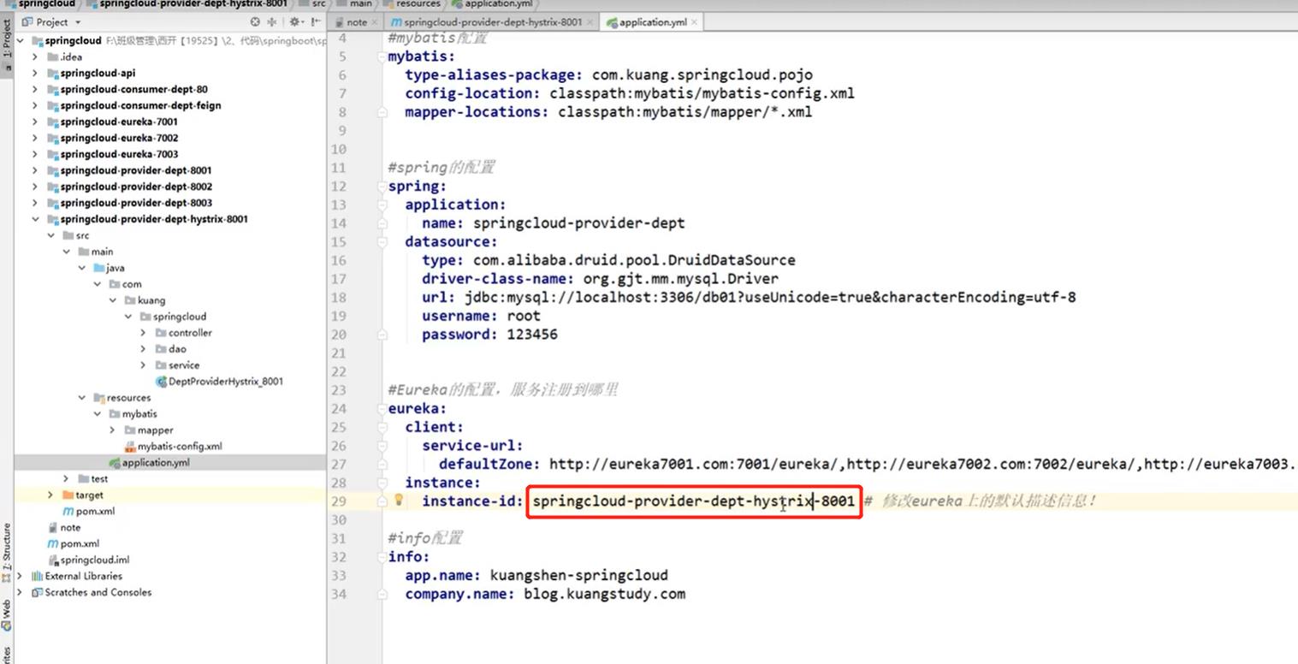The width and height of the screenshot is (1298, 664).
Task: Click blog.kuangstudy.com company name value
Action: click(x=604, y=594)
